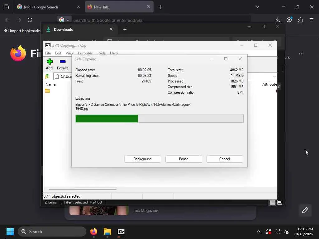319x239 pixels.
Task: Cancel the extraction process
Action: click(225, 159)
